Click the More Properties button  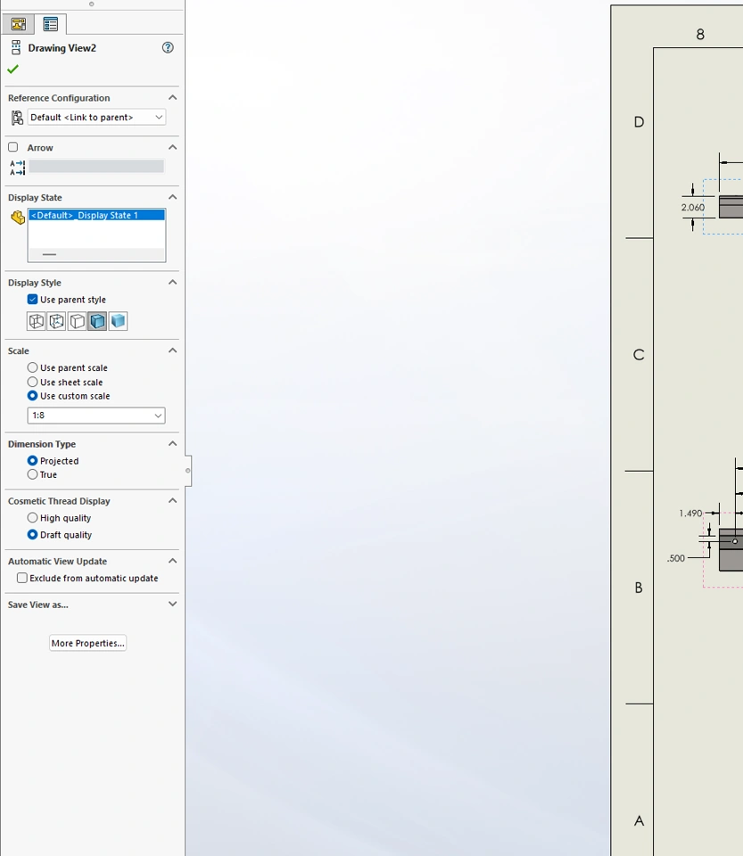tap(88, 643)
